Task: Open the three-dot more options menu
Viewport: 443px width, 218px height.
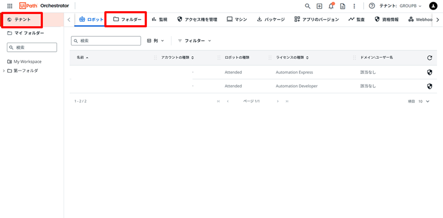Action: [x=354, y=6]
